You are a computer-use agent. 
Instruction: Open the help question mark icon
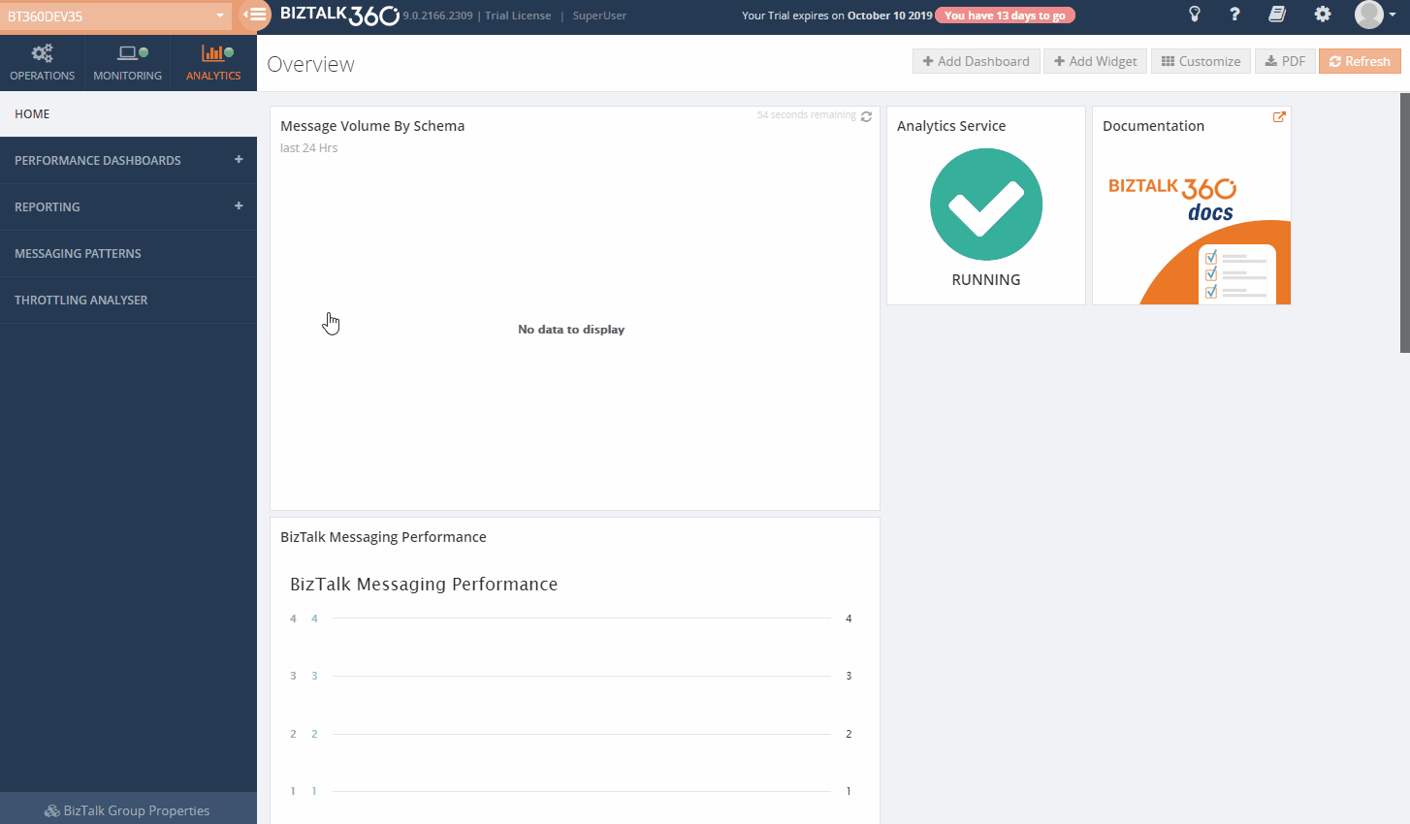1234,15
